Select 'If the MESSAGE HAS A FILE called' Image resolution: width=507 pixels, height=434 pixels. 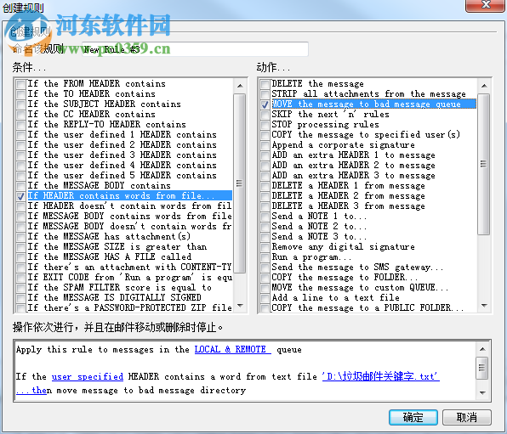coord(109,257)
